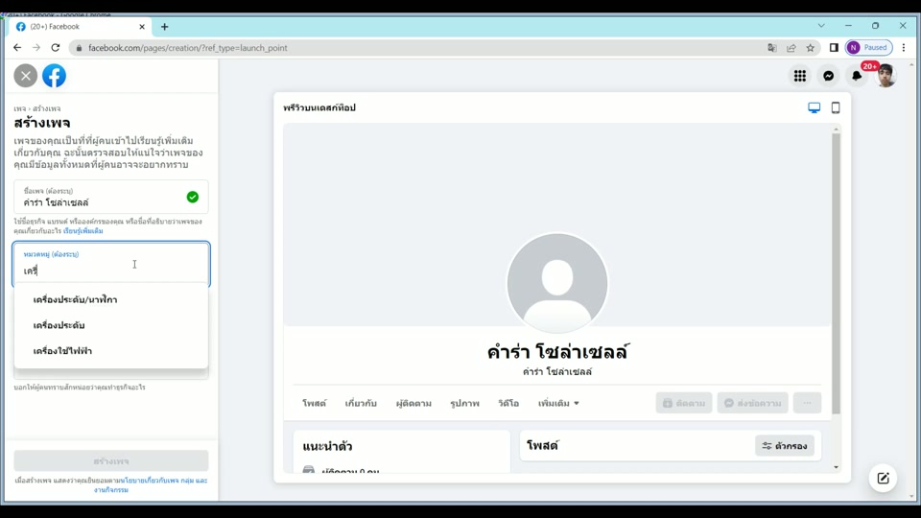Expand the เพิ่มเติม dropdown in preview
The image size is (921, 518).
(558, 404)
